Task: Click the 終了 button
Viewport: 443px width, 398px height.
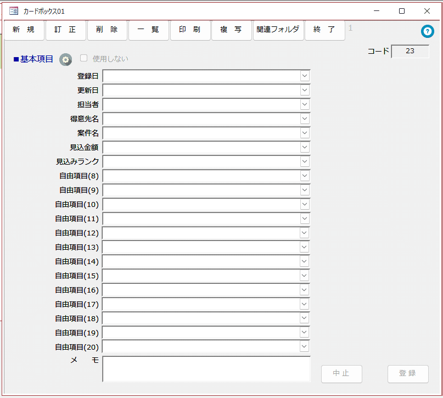Action: pyautogui.click(x=324, y=30)
